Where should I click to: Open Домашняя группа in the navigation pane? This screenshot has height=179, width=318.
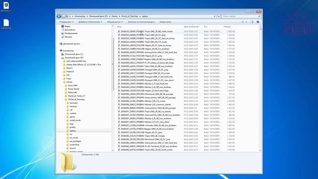click(70, 44)
